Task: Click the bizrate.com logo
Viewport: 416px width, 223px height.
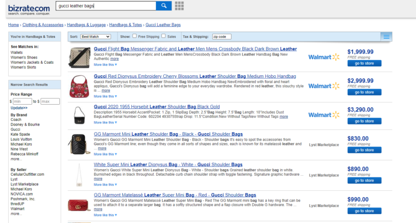Action: [x=29, y=9]
